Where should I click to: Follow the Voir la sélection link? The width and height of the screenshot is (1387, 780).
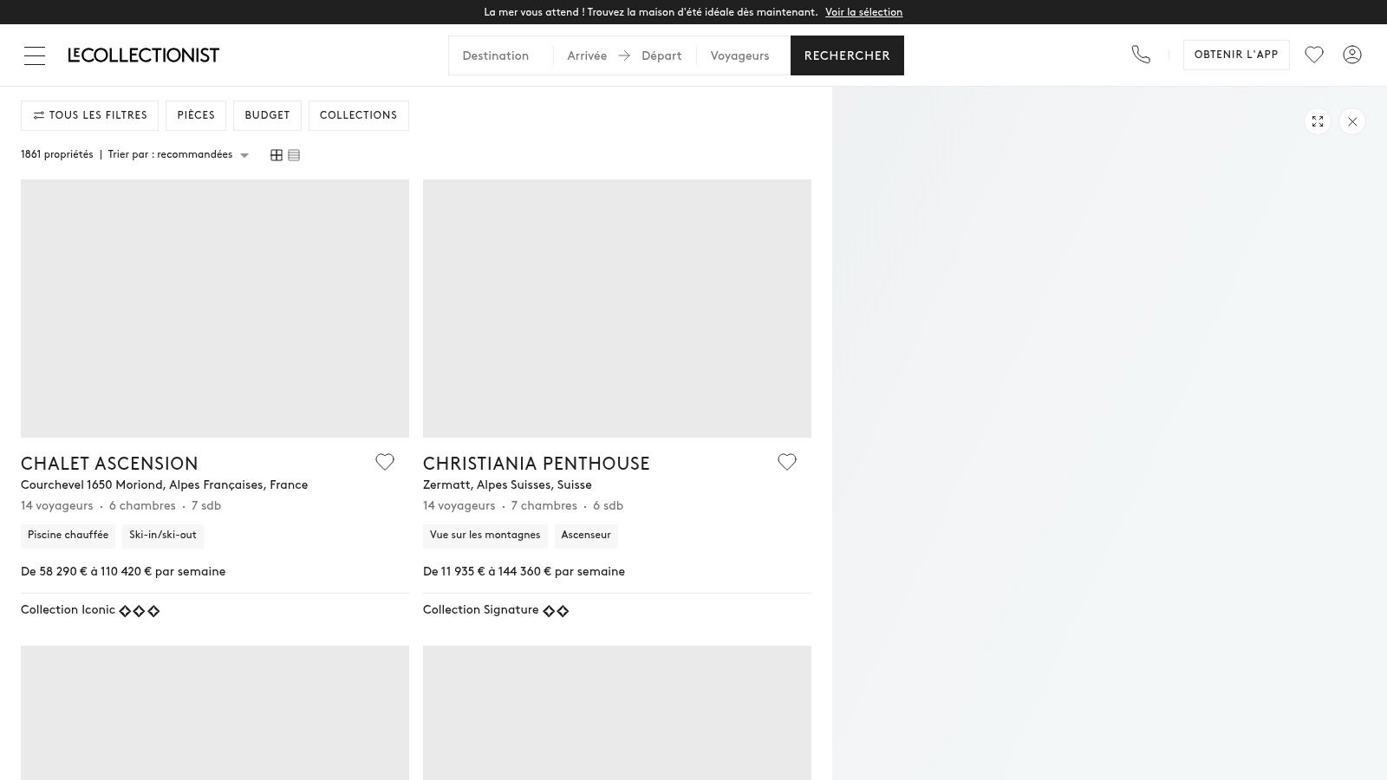[x=863, y=12]
